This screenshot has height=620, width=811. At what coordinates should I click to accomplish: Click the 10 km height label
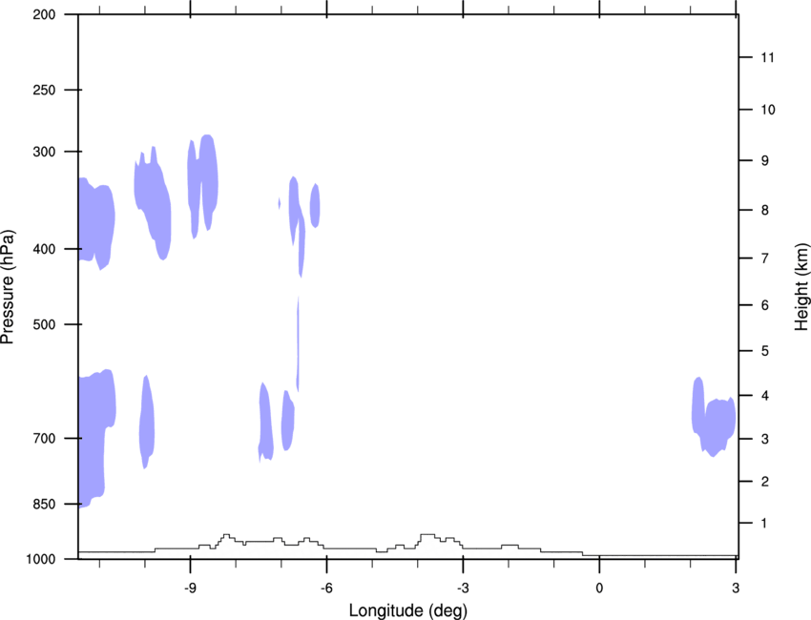[768, 110]
